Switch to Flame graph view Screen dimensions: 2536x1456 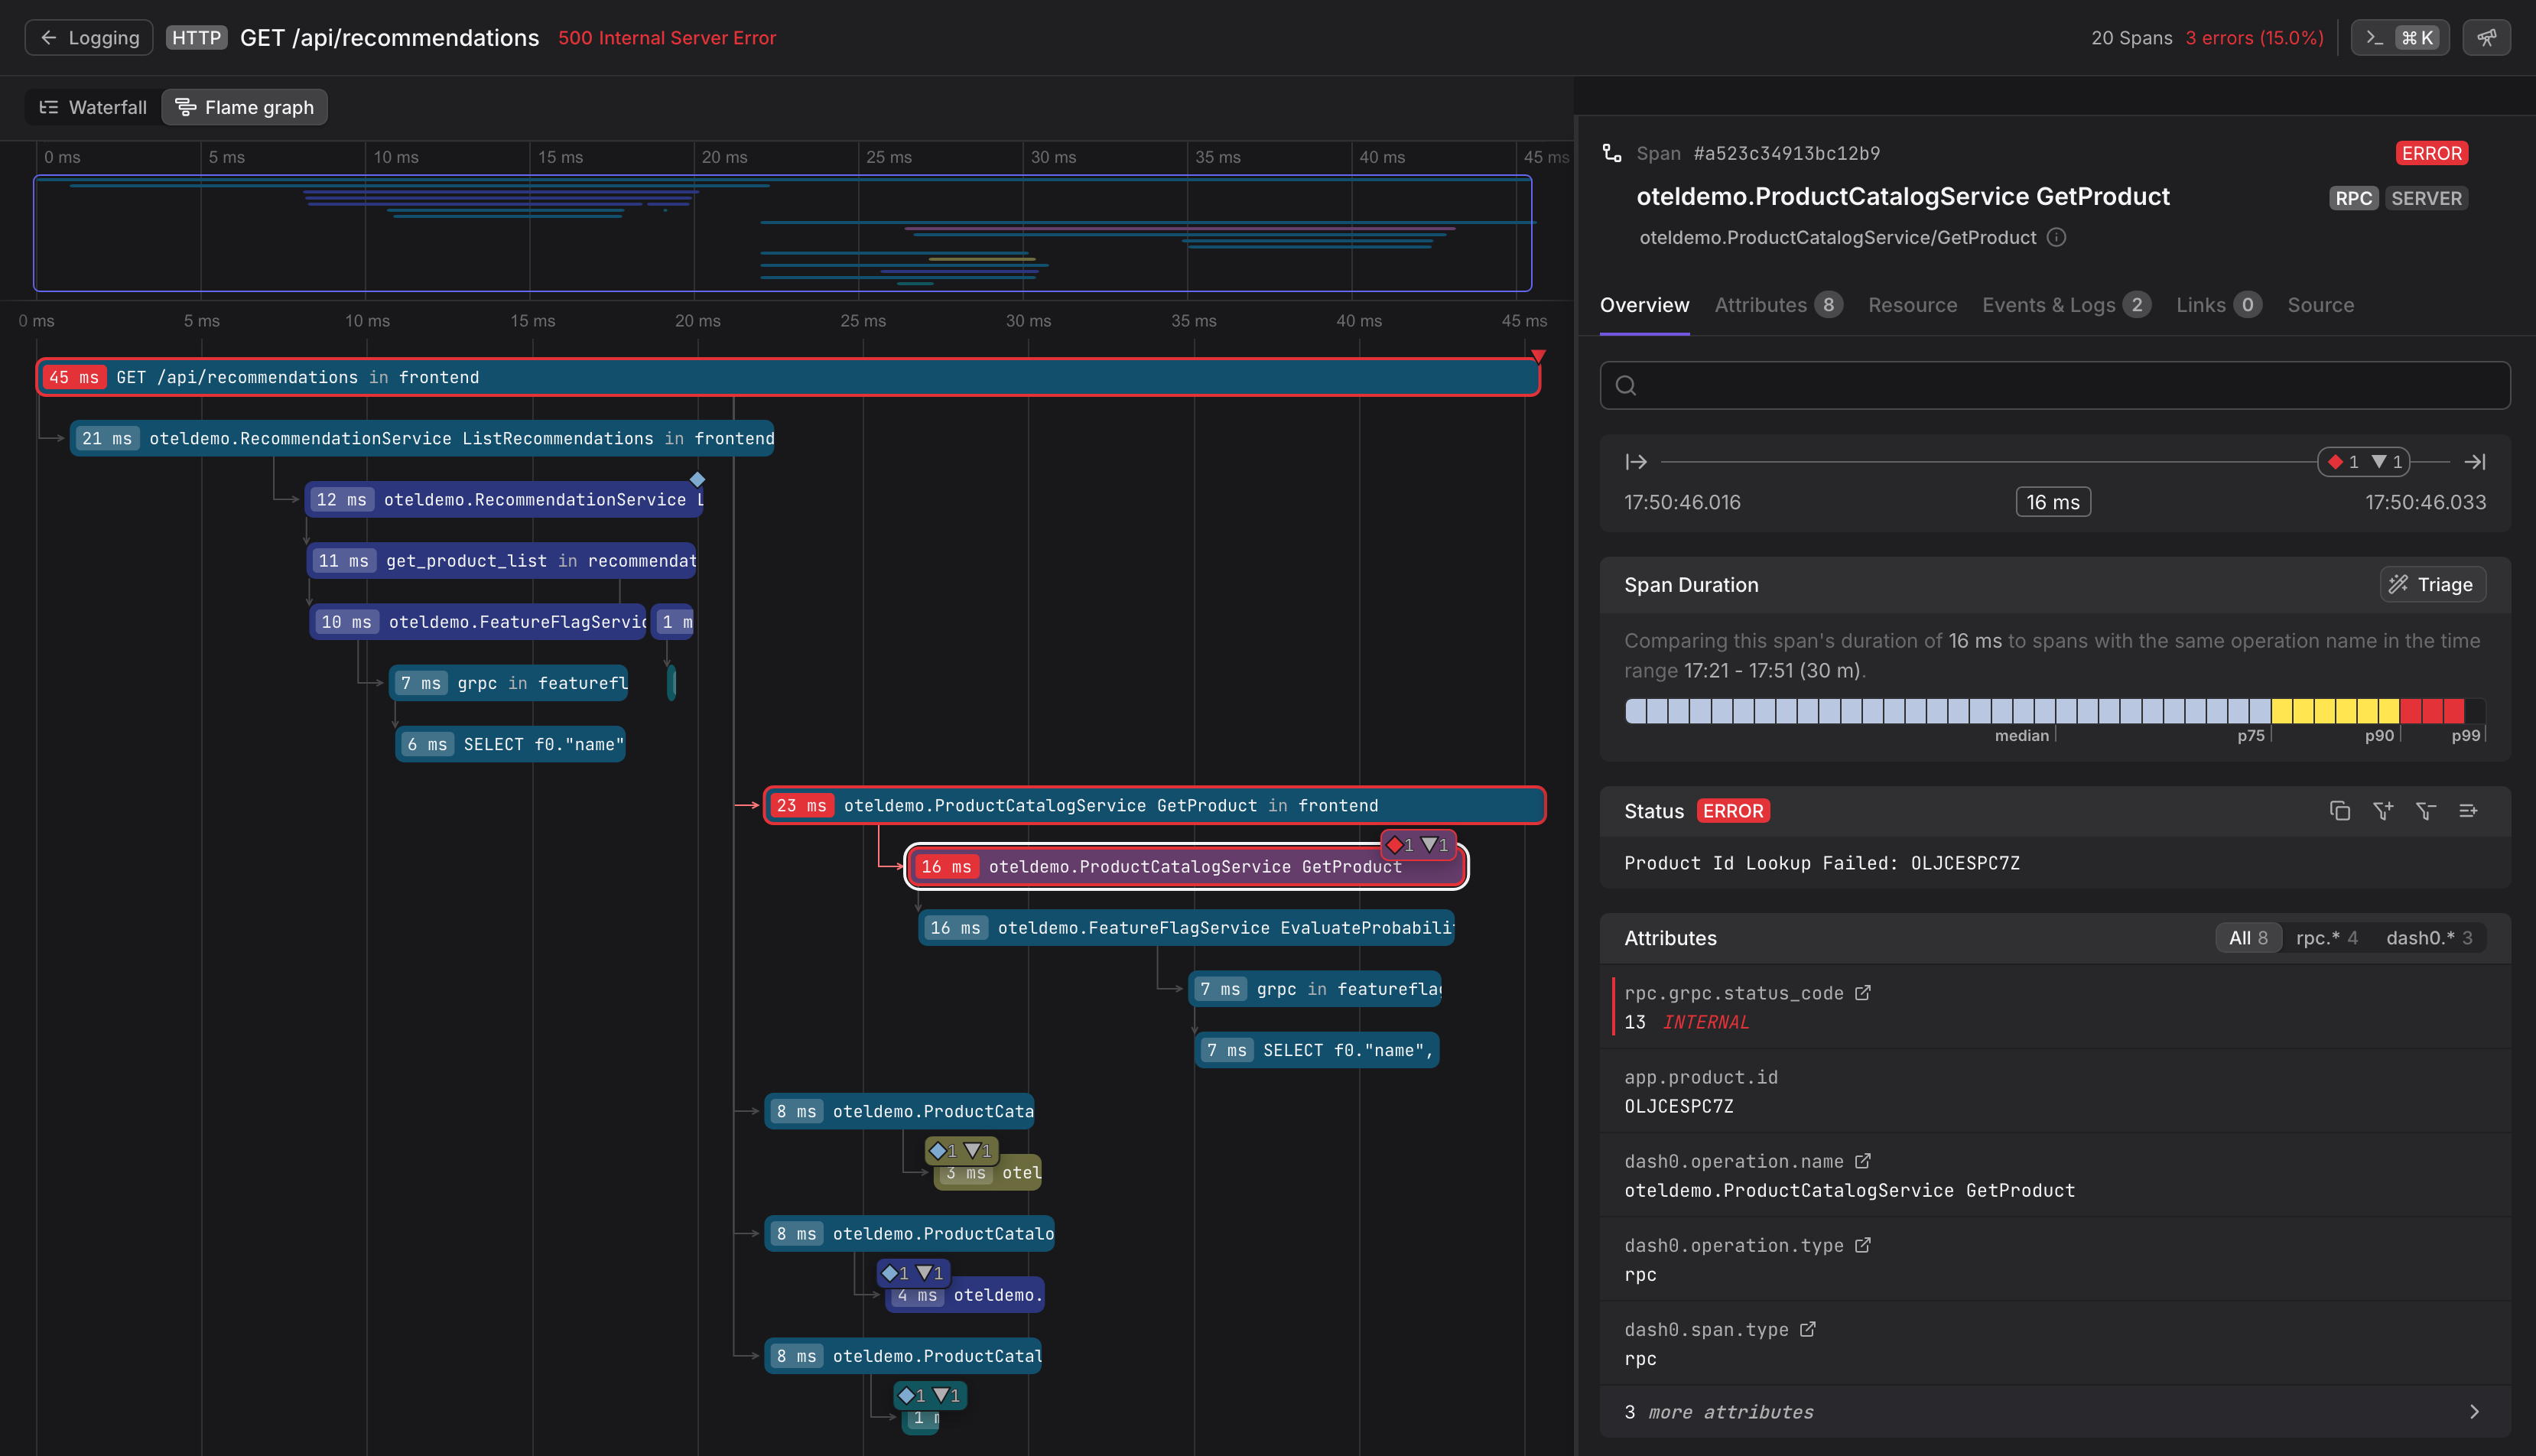[245, 107]
